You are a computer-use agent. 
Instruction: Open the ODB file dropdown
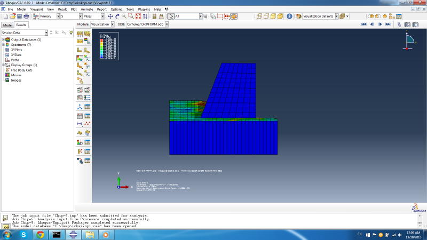click(x=167, y=24)
